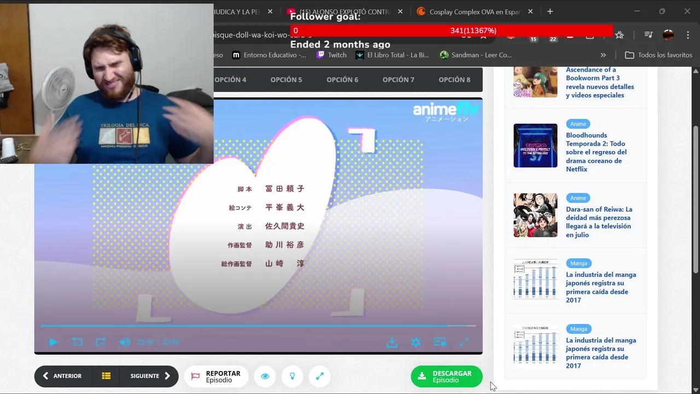This screenshot has height=394, width=700.
Task: Open the Chrome three-dot menu
Action: pos(687,35)
